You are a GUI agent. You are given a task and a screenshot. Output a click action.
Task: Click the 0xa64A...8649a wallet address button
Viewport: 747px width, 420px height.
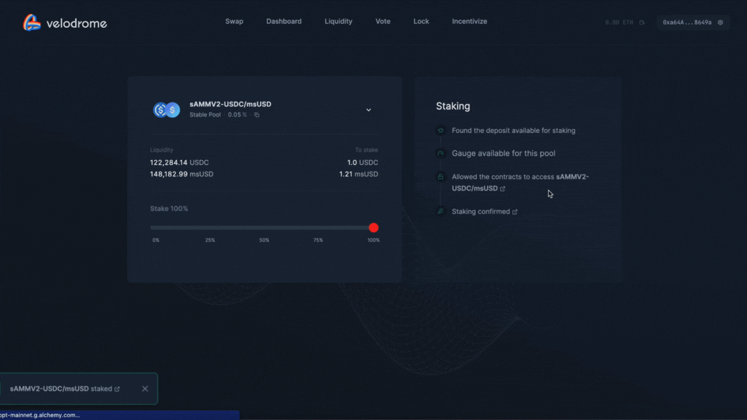(687, 23)
